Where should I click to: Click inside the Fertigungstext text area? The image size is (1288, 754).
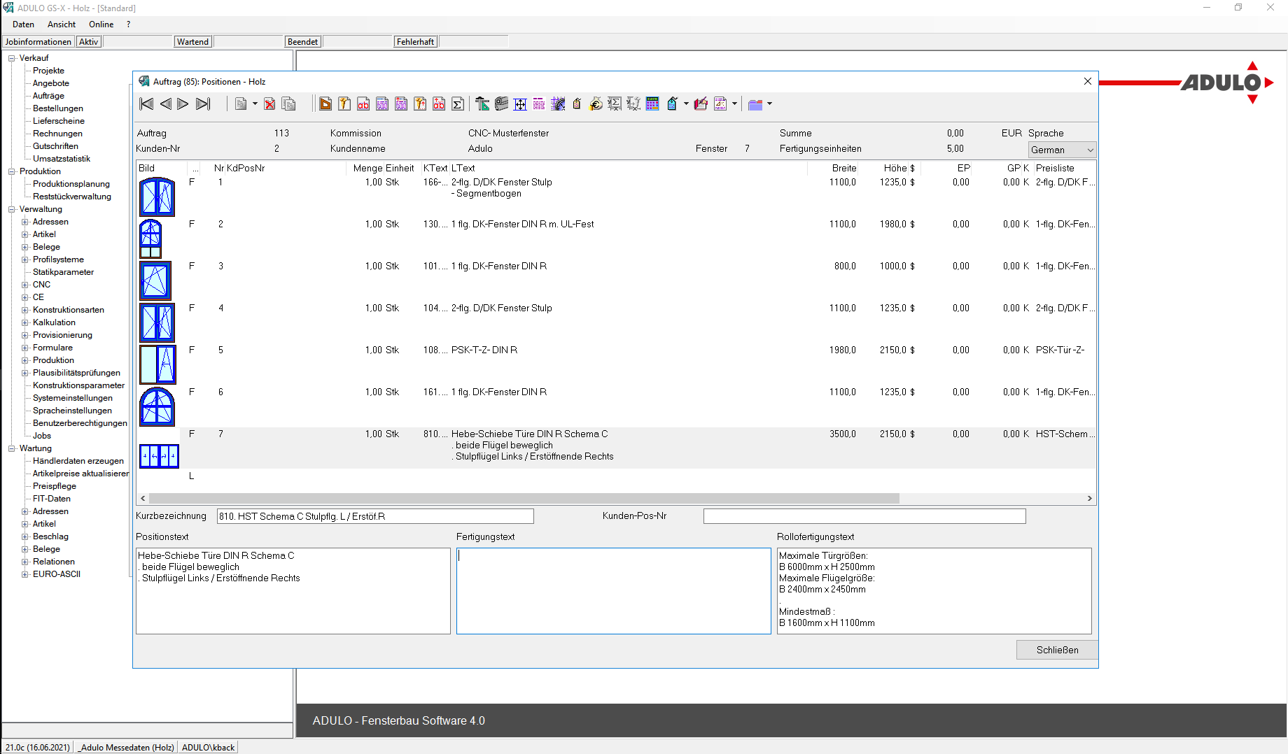coord(613,591)
